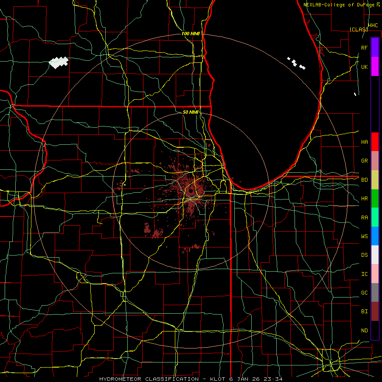
Task: Click the "UK" legend label
Action: click(x=365, y=67)
